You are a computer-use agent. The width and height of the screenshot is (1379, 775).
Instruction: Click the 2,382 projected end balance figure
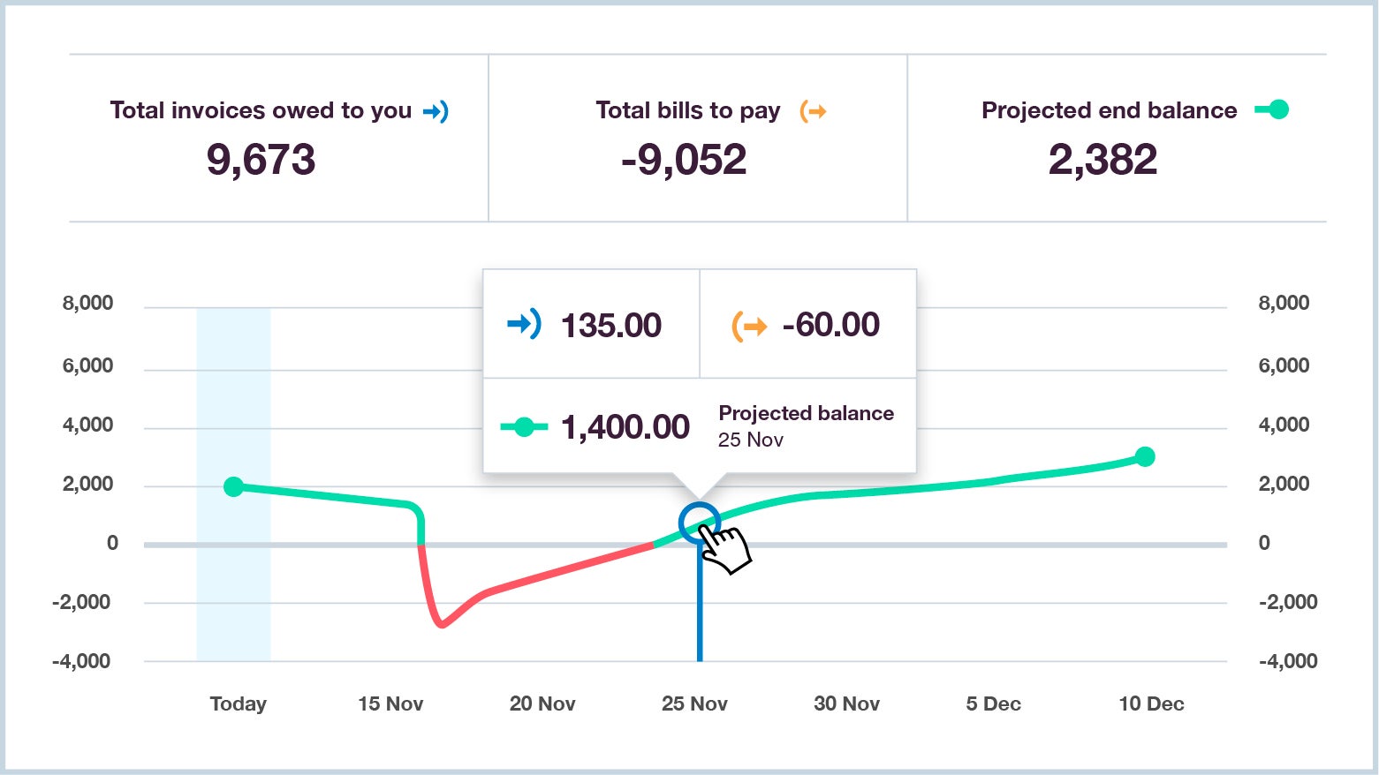[1103, 160]
